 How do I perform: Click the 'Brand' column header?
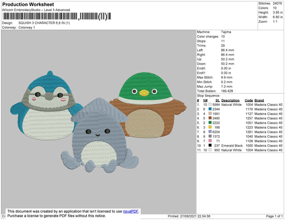click(259, 101)
